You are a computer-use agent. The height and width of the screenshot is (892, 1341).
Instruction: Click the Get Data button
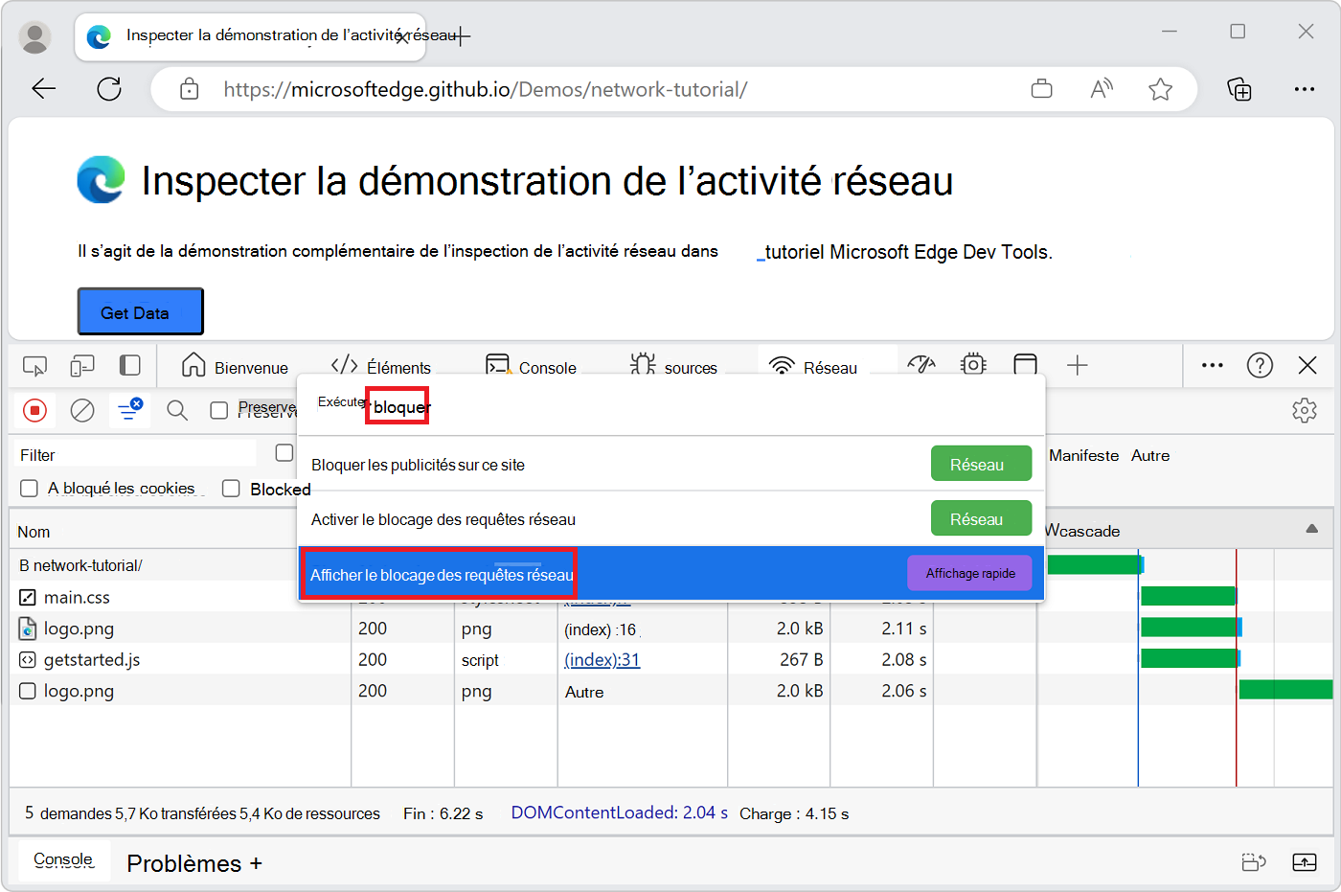pyautogui.click(x=140, y=312)
